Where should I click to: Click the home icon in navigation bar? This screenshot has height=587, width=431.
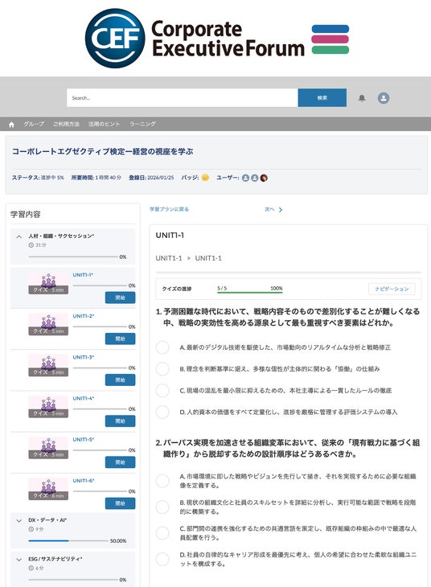(x=11, y=125)
